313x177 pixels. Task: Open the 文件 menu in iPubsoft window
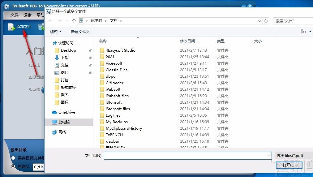[14, 15]
